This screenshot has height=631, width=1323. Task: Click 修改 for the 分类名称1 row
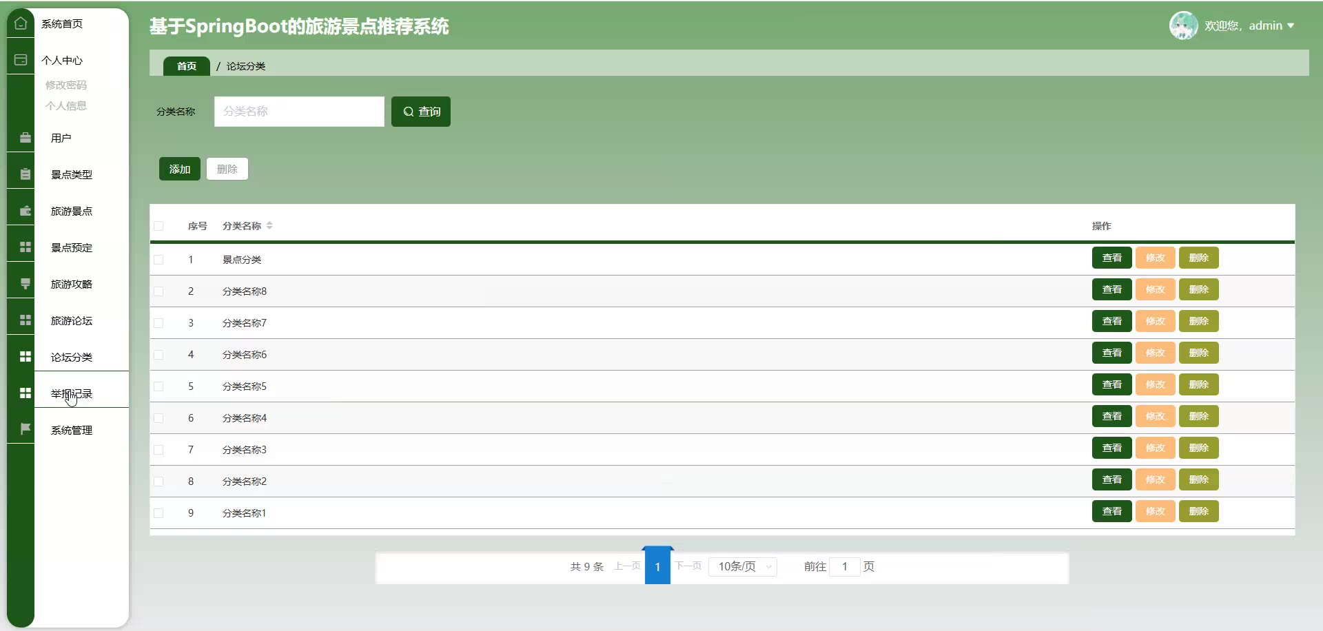click(1156, 511)
